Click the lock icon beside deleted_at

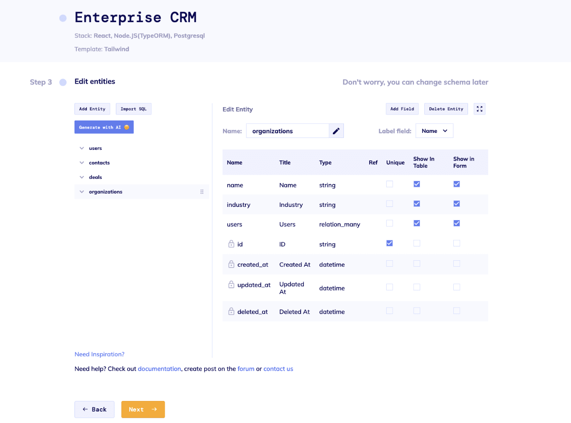[x=230, y=311]
